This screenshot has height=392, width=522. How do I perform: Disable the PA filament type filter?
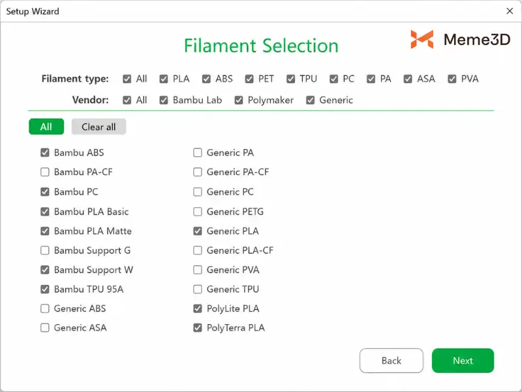[x=371, y=78]
